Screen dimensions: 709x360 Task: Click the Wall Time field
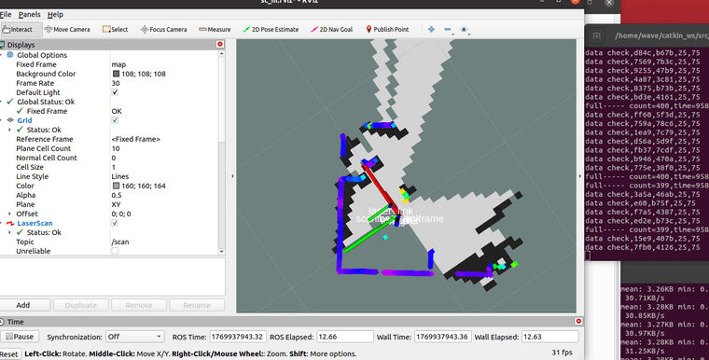443,337
